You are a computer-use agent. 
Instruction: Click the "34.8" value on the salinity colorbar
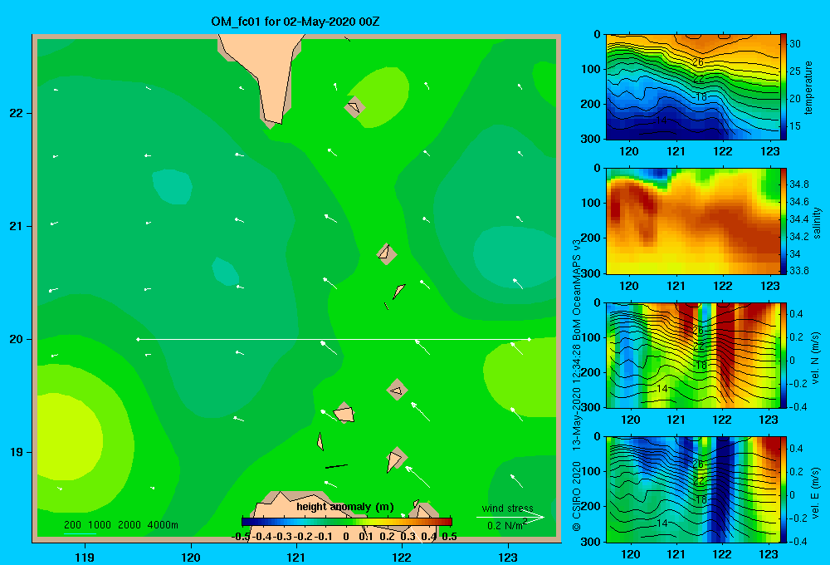point(798,184)
